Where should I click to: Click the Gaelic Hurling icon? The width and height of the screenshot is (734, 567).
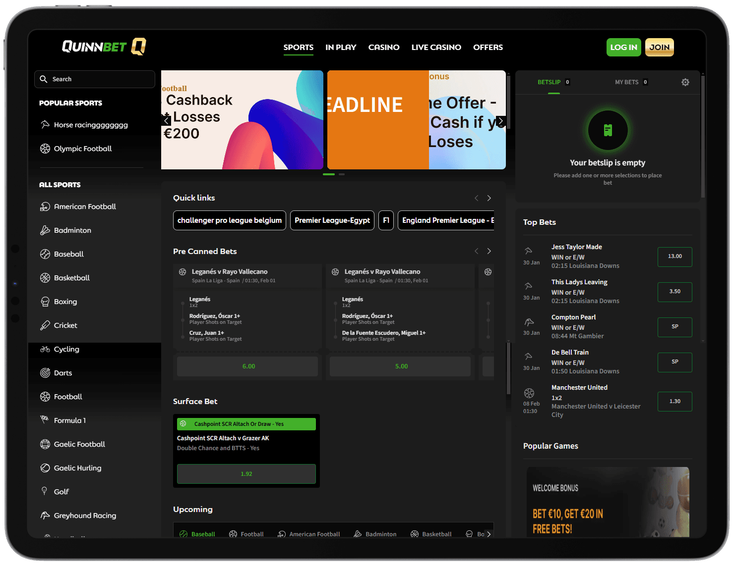click(x=45, y=468)
